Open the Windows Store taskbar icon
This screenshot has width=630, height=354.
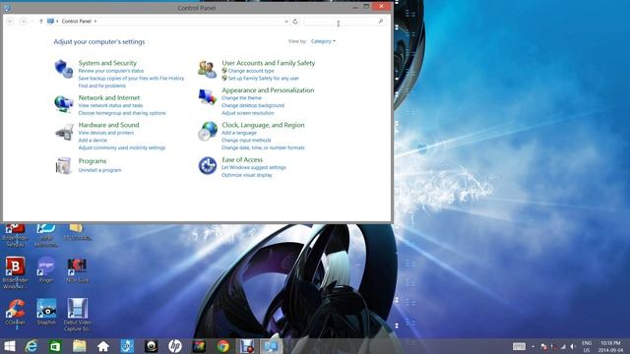pos(55,346)
